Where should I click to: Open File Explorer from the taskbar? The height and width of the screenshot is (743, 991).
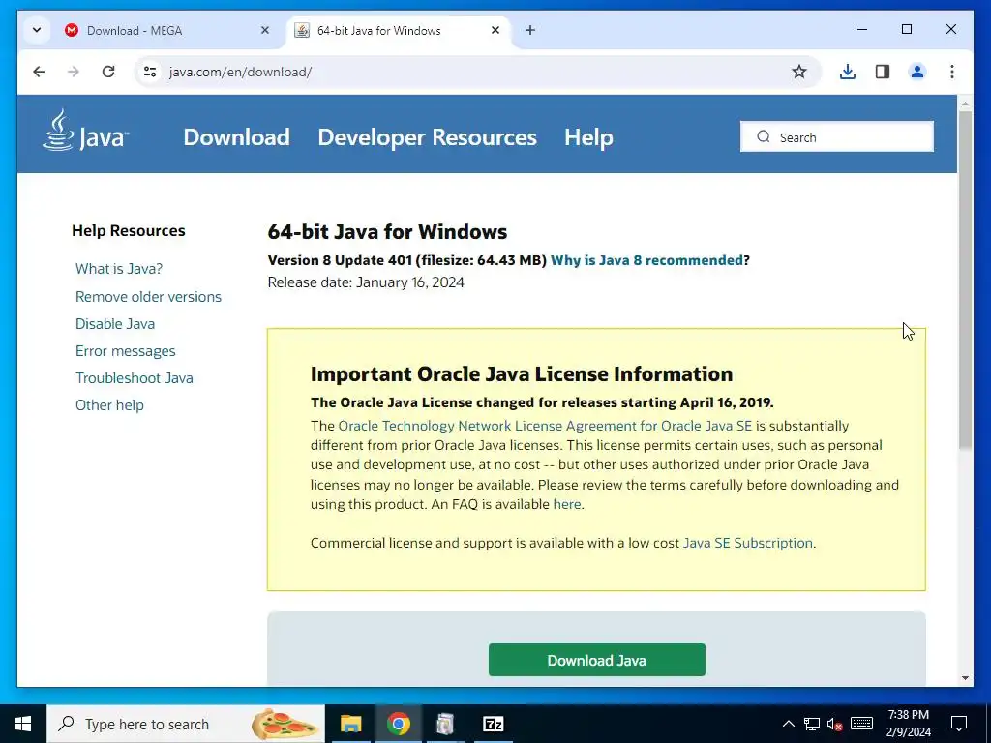tap(350, 724)
